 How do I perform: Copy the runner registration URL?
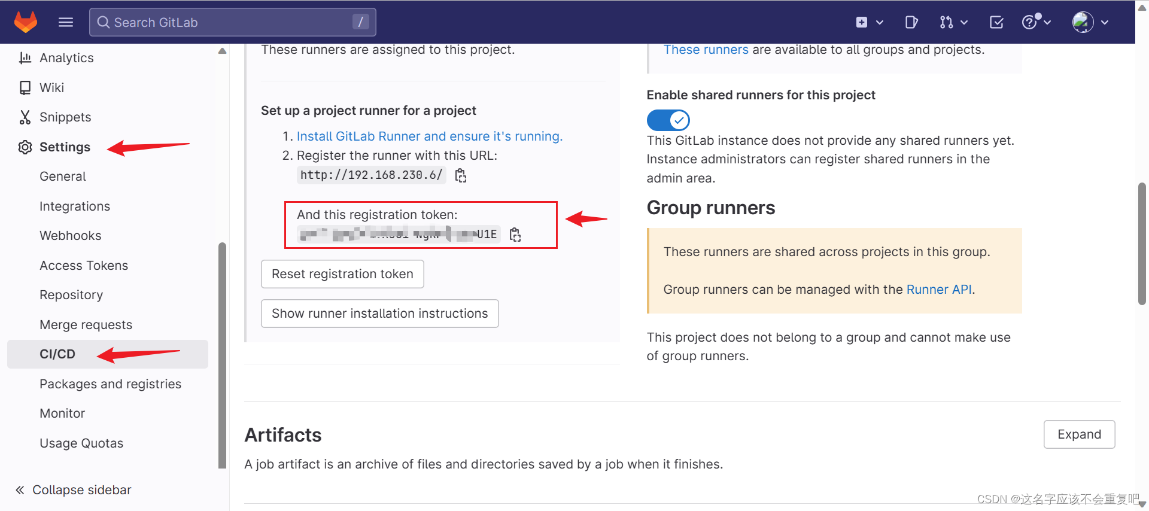pos(461,175)
